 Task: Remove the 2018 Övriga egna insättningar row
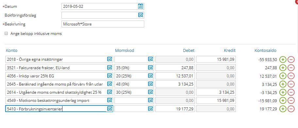pyautogui.click(x=291, y=59)
